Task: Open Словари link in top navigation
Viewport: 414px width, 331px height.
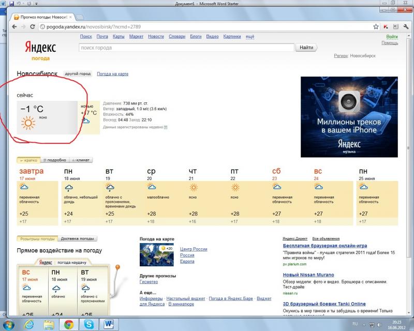Action: pos(177,36)
